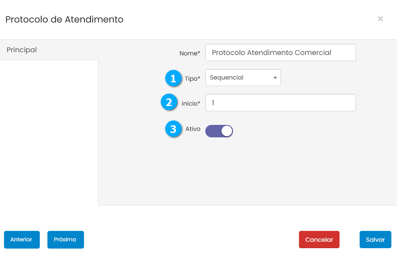Advance using the Próxima button
The height and width of the screenshot is (255, 397).
click(x=65, y=240)
